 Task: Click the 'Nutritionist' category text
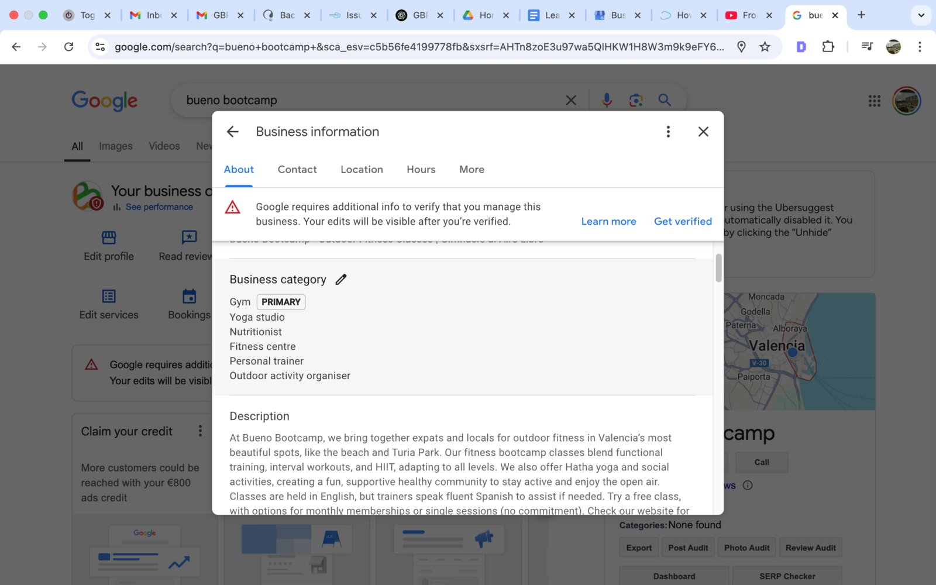pyautogui.click(x=256, y=332)
